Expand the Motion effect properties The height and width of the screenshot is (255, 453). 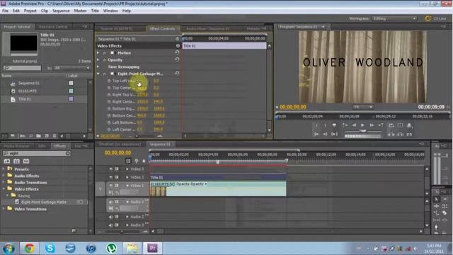[x=98, y=53]
